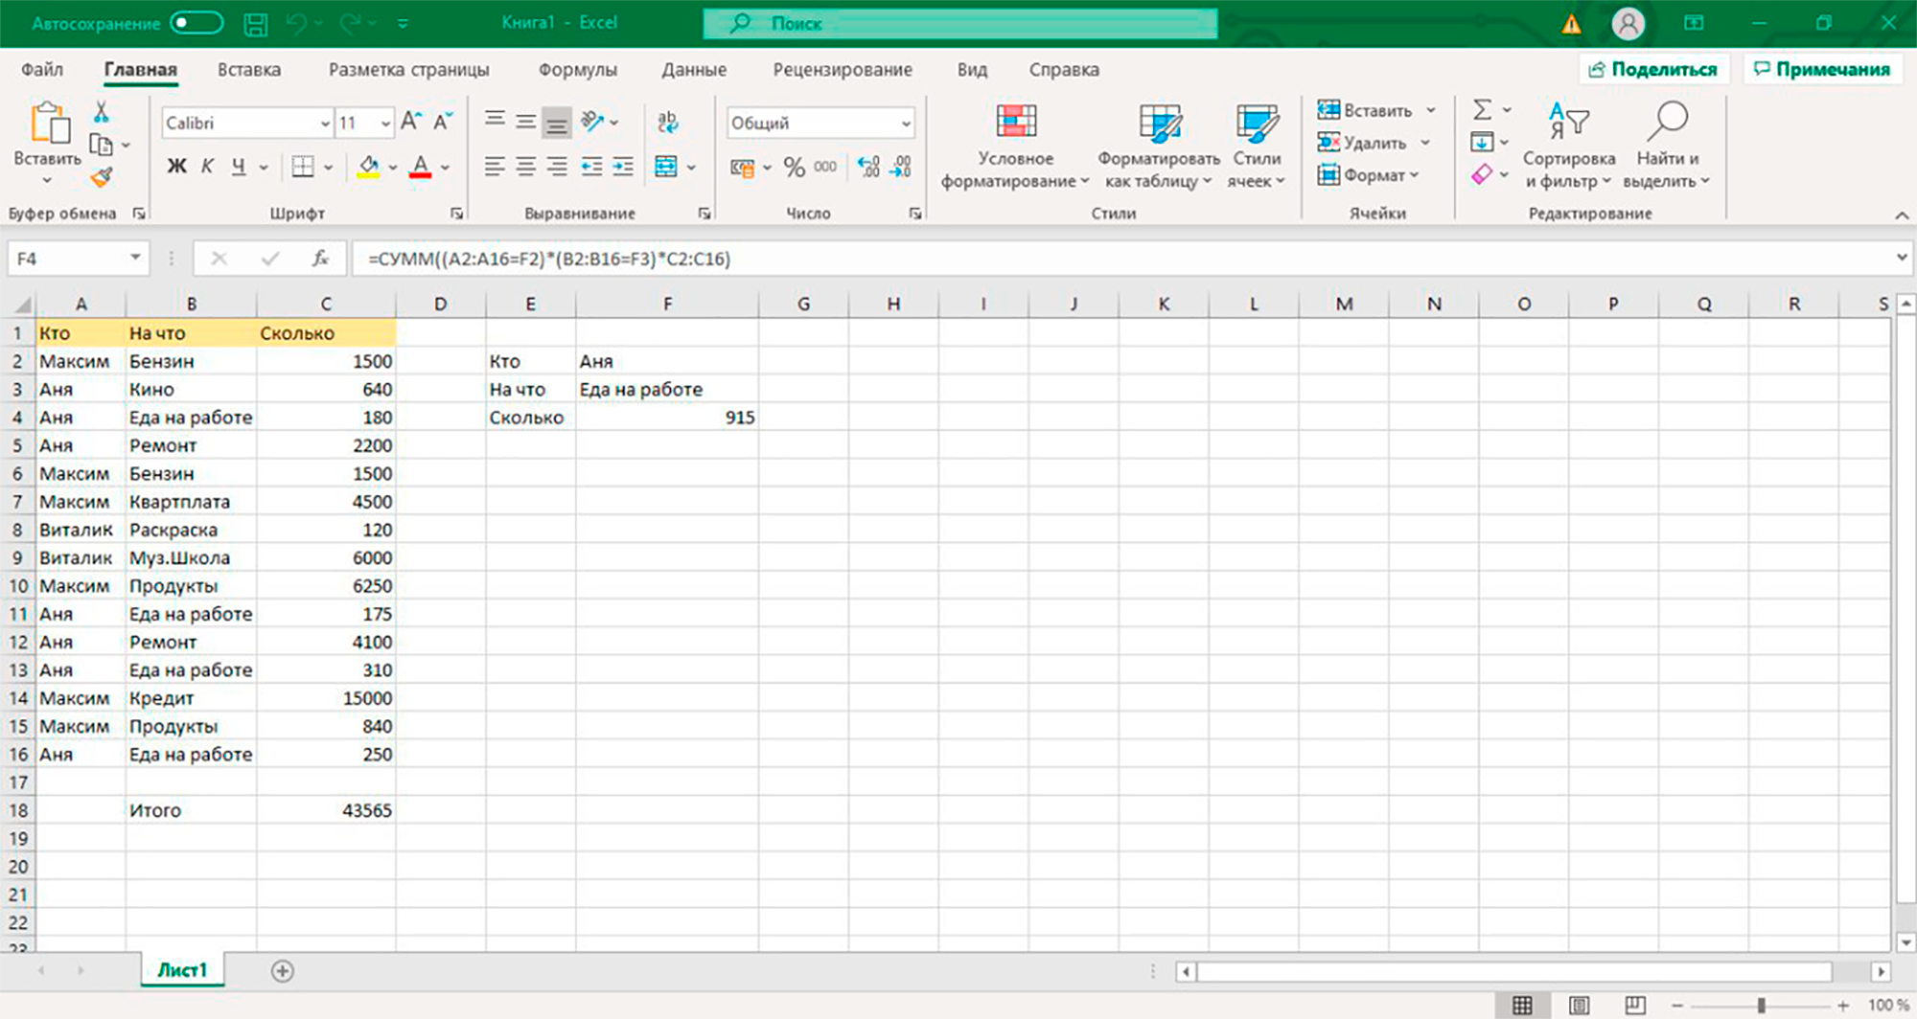Image resolution: width=1917 pixels, height=1019 pixels.
Task: Click the Clear eraser icon
Action: [1482, 174]
